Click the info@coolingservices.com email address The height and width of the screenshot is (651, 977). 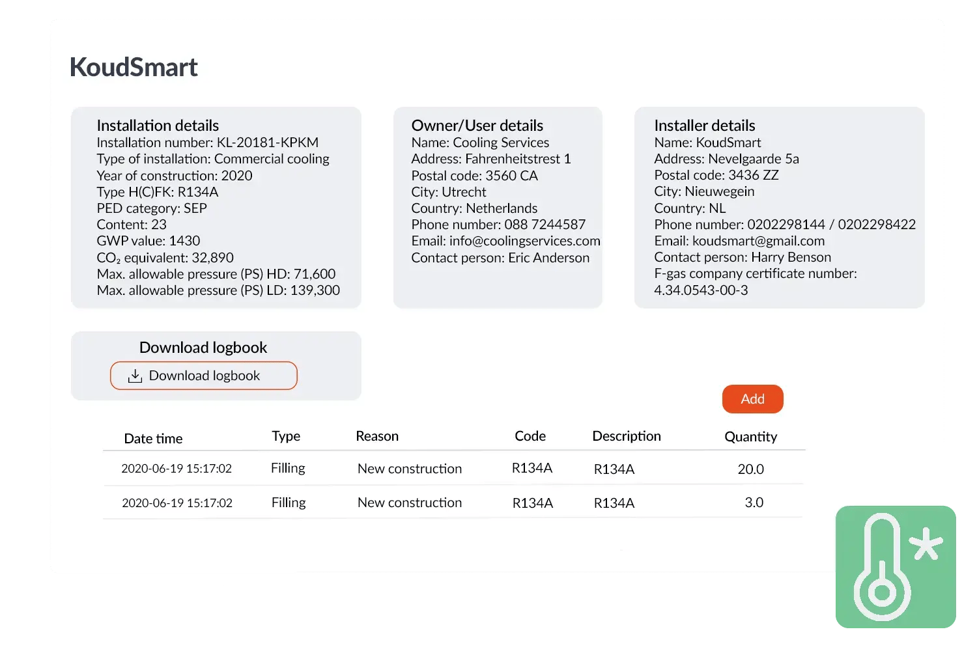[x=524, y=241]
